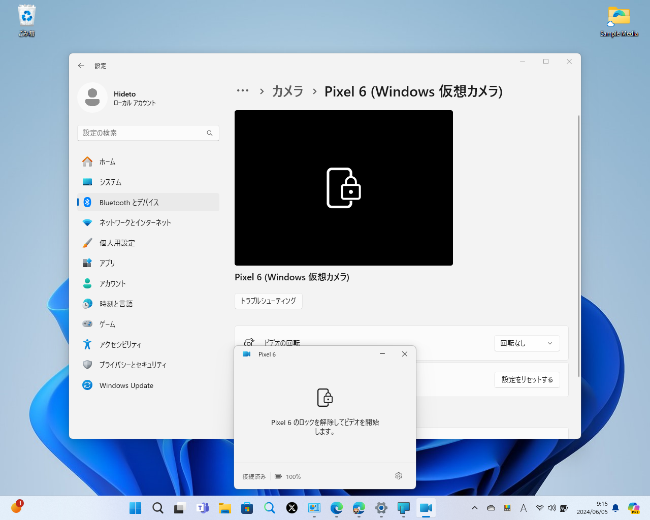Expand the hidden icons chevron in the system tray

tap(474, 507)
